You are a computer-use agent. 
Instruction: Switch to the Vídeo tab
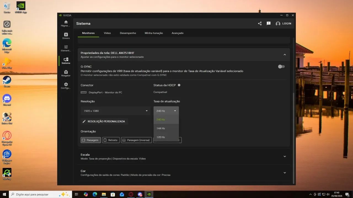(x=107, y=33)
